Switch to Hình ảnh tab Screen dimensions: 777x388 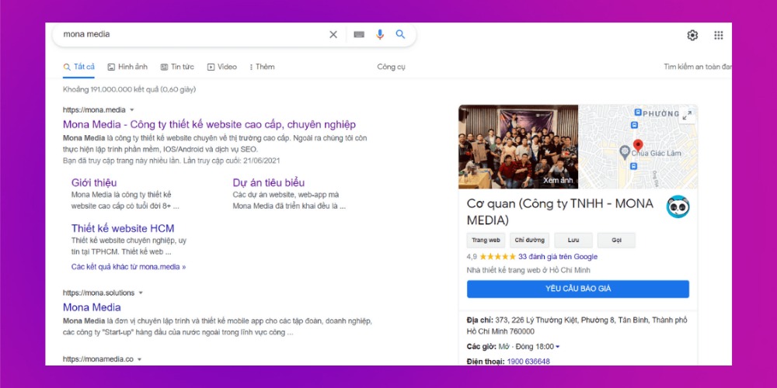(127, 67)
